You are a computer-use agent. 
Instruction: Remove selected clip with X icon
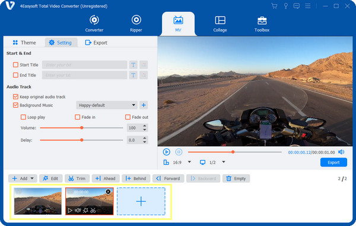[x=109, y=192]
